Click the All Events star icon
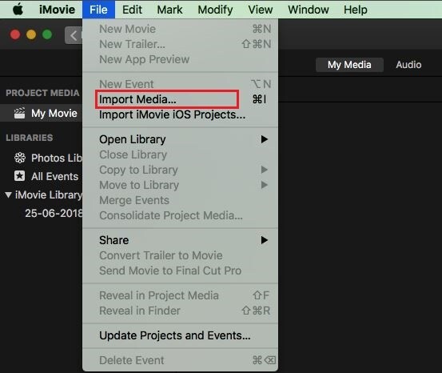The height and width of the screenshot is (373, 442). coord(19,176)
